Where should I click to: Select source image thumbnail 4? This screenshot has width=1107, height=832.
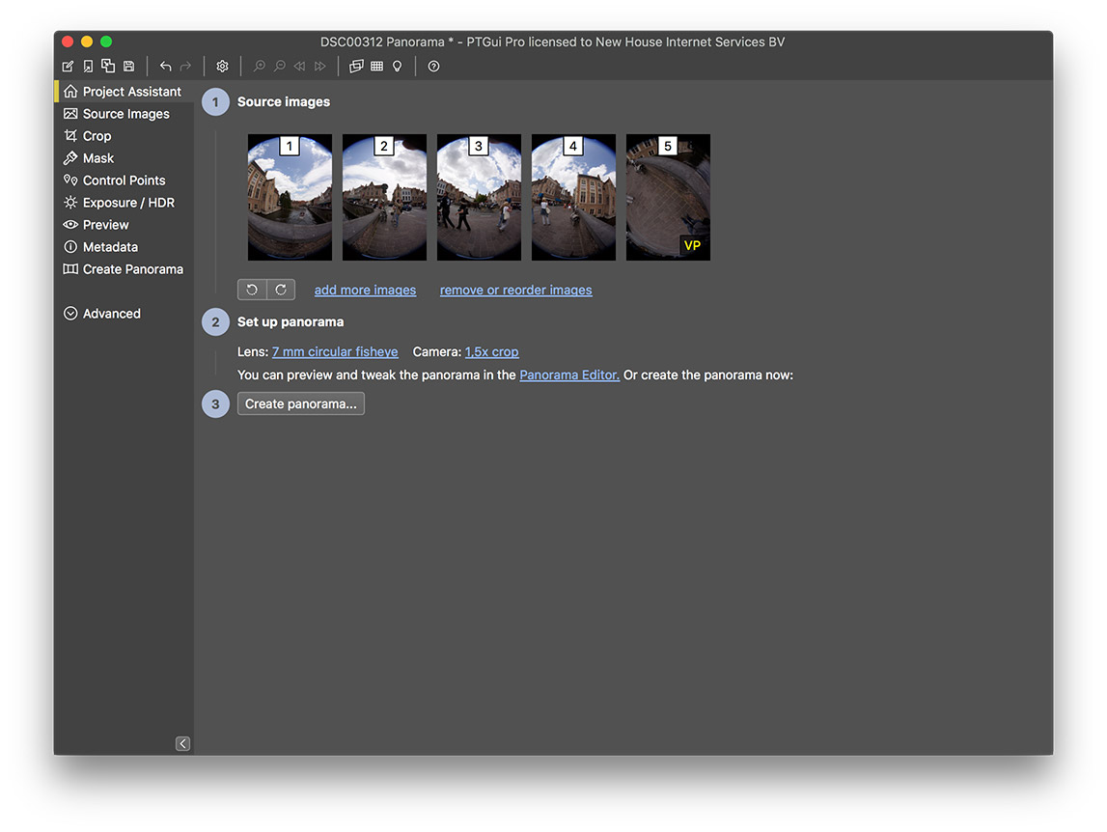pyautogui.click(x=574, y=197)
